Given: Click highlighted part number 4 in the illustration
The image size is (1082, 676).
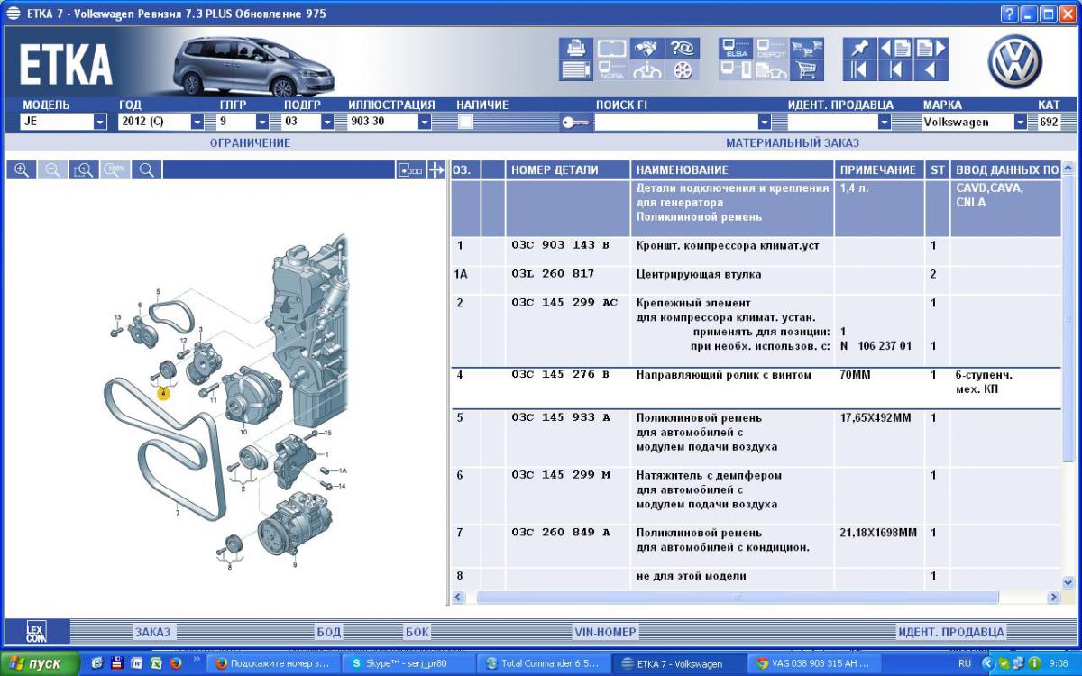Looking at the screenshot, I should pyautogui.click(x=163, y=393).
